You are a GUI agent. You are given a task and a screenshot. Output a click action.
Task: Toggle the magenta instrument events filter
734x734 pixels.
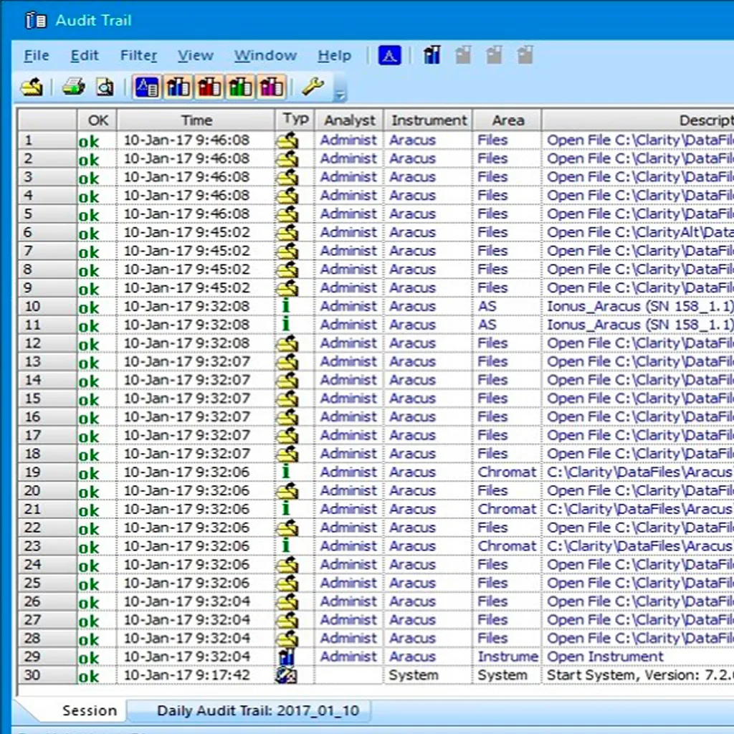pos(272,87)
